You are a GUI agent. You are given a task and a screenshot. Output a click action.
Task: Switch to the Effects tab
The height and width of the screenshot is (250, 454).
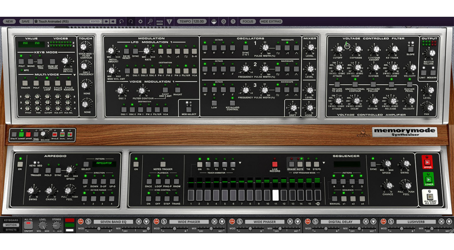pos(11,230)
